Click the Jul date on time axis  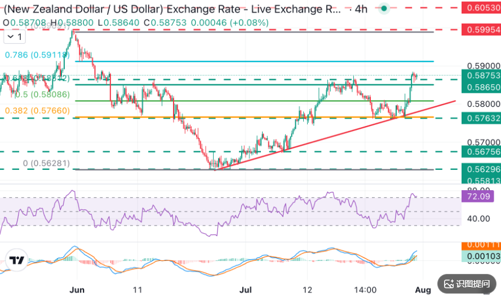pyautogui.click(x=246, y=290)
